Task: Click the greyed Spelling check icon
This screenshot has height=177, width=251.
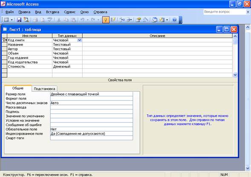Action: point(50,20)
